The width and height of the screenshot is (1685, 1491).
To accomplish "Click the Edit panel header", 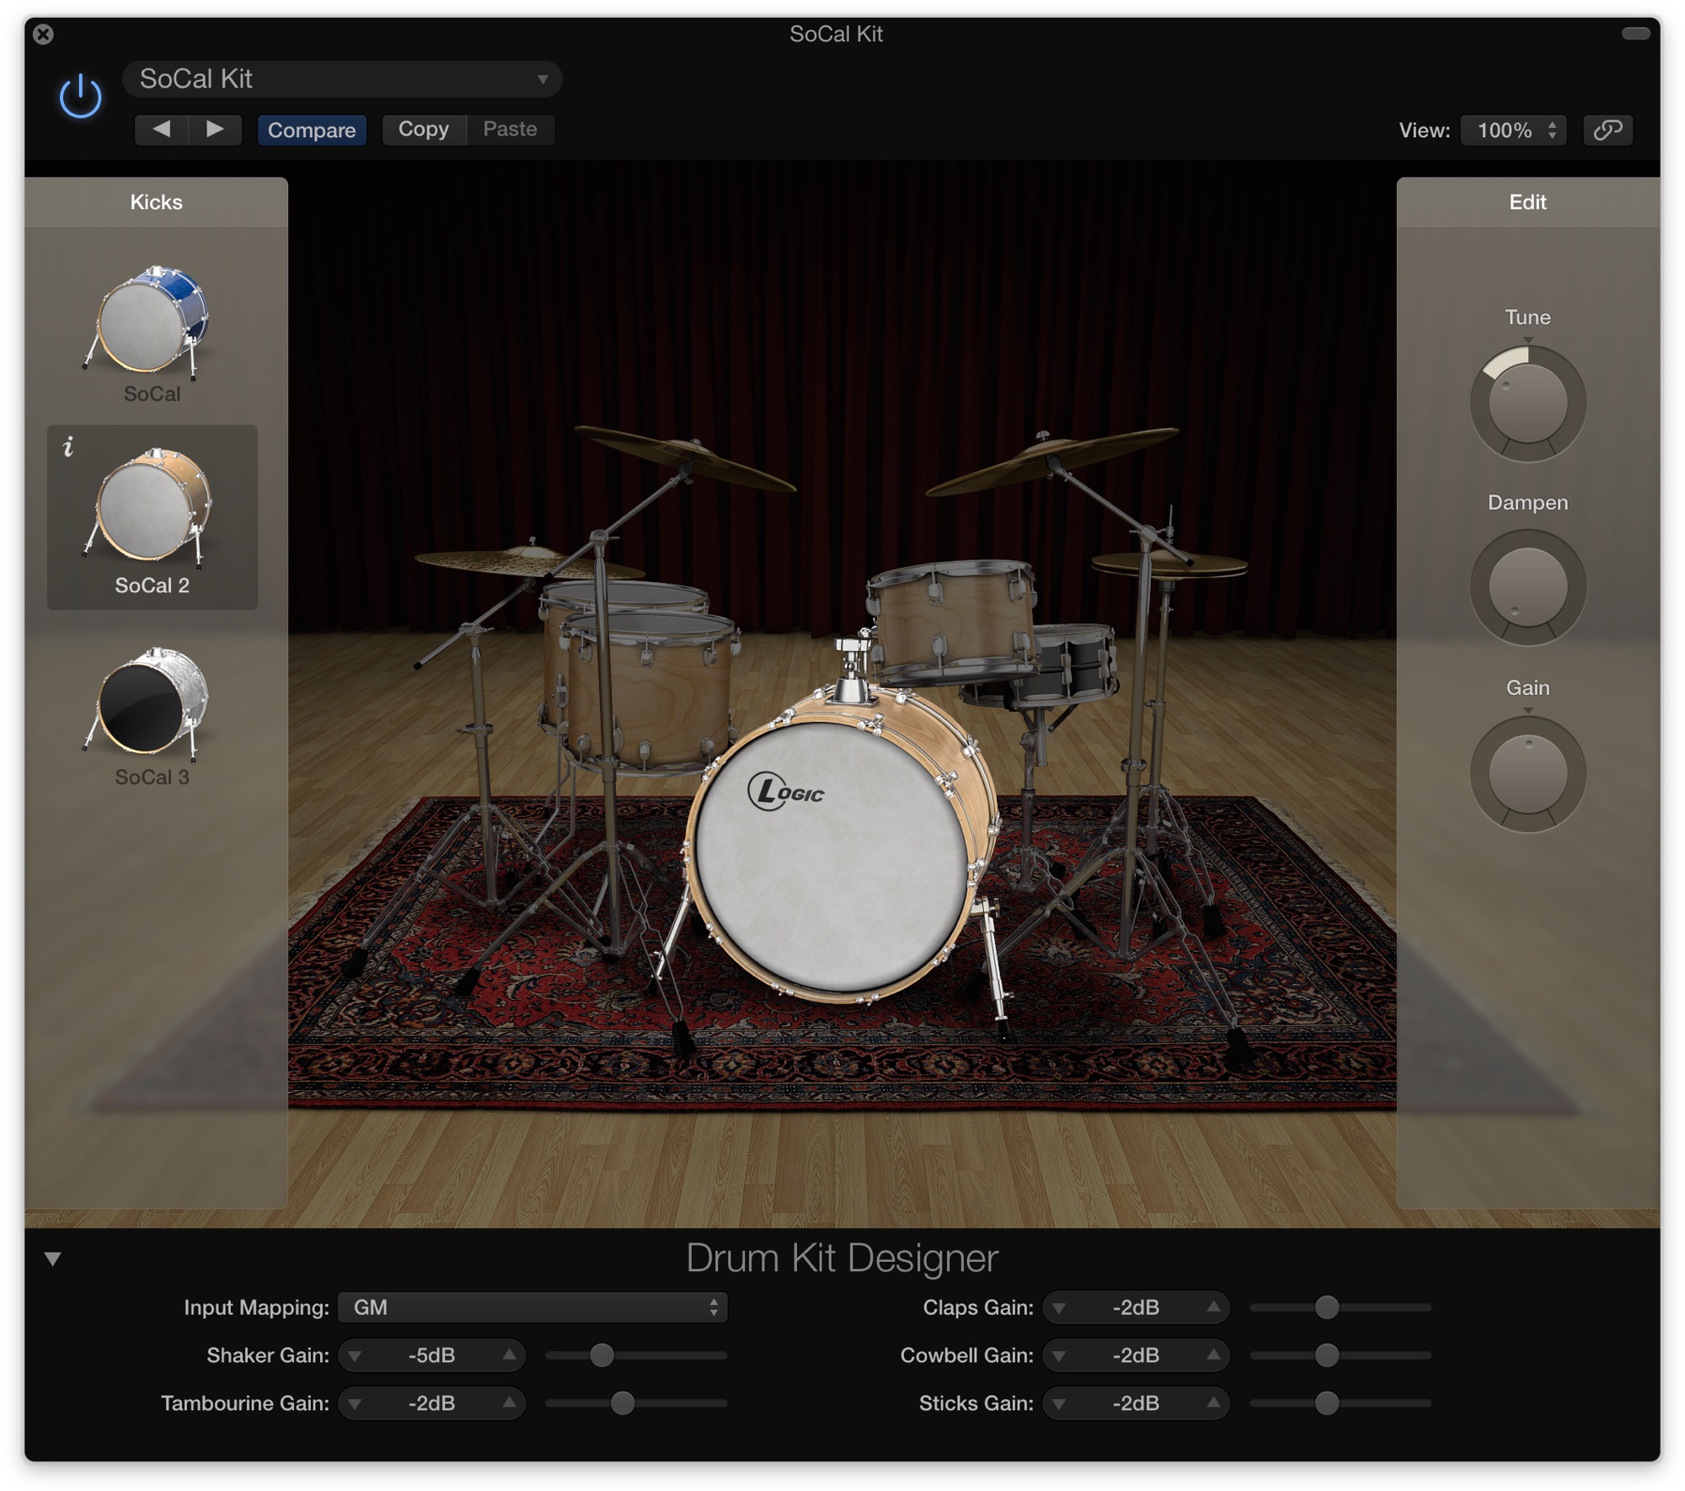I will (x=1527, y=202).
